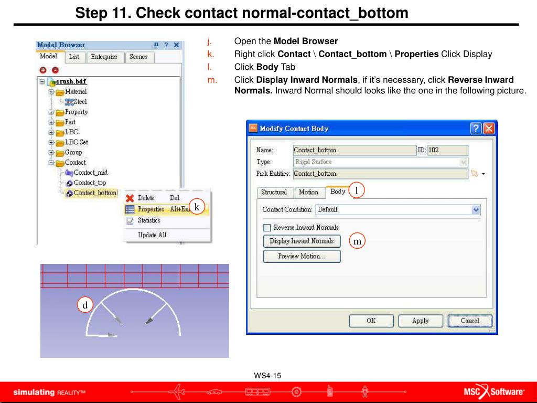The width and height of the screenshot is (537, 403).
Task: Click OK in Modify Contact Body dialog
Action: 371,321
